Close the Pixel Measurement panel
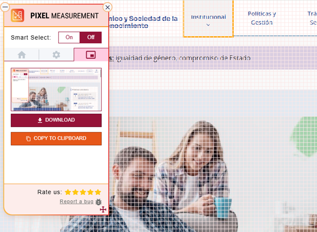The width and height of the screenshot is (317, 232). 107,7
